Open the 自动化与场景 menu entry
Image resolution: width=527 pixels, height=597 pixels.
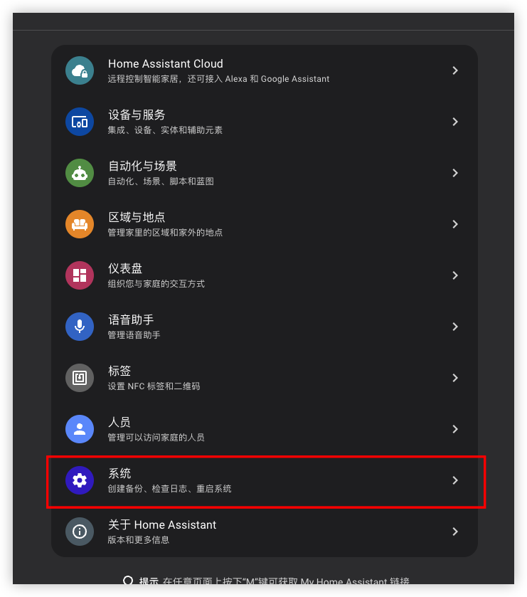(265, 173)
